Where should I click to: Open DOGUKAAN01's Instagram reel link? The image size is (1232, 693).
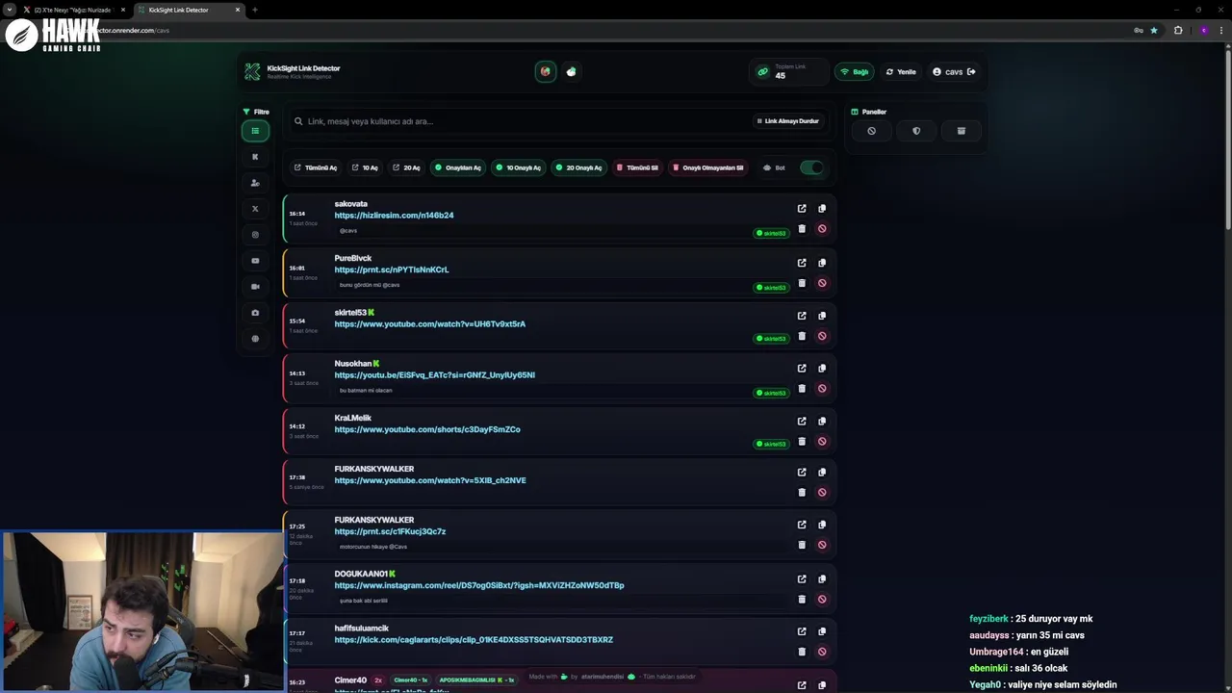click(479, 585)
